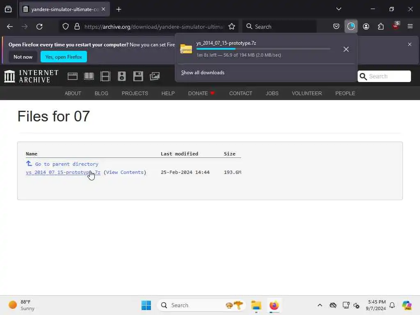Image resolution: width=420 pixels, height=315 pixels.
Task: Select the yandere-simulator-ultimate tab
Action: pyautogui.click(x=64, y=9)
